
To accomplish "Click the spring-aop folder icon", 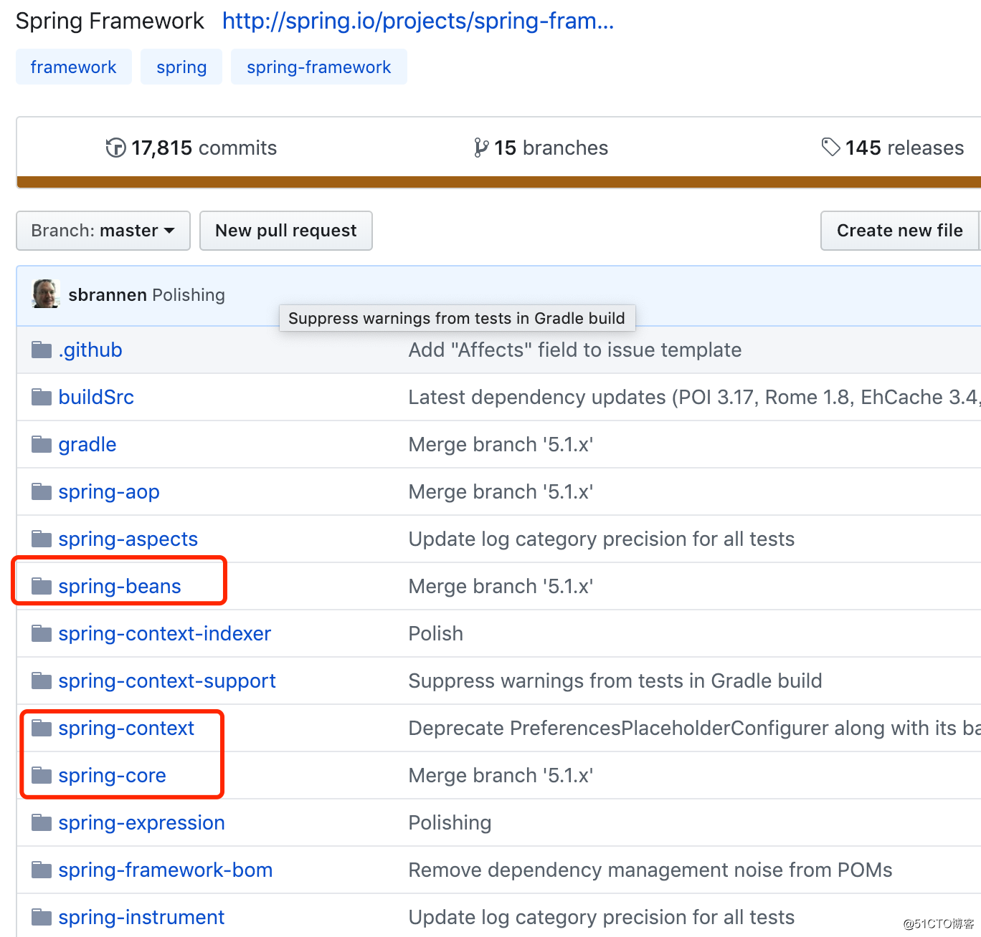I will [42, 491].
